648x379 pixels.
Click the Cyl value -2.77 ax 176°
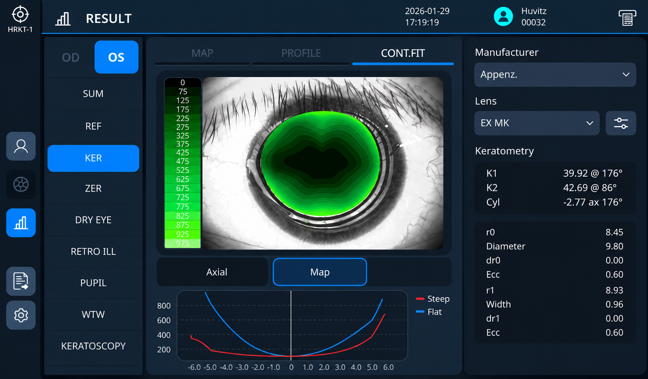pos(593,202)
